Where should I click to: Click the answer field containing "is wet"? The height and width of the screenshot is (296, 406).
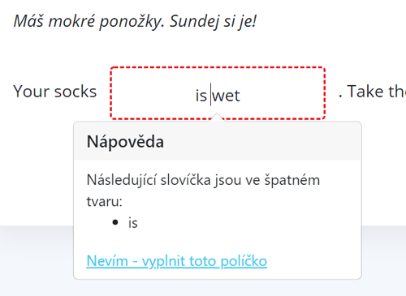pos(218,93)
